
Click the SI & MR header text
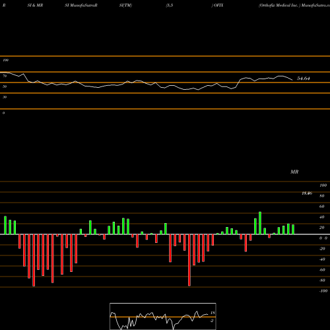click(x=35, y=5)
